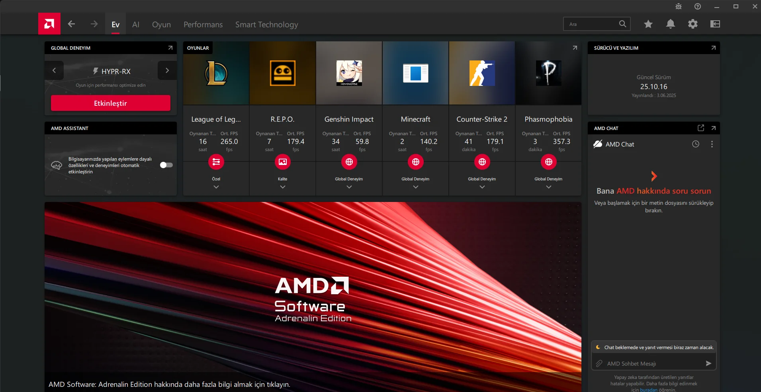Expand the AMD Chat panel arrow
Viewport: 761px width, 392px height.
click(713, 128)
